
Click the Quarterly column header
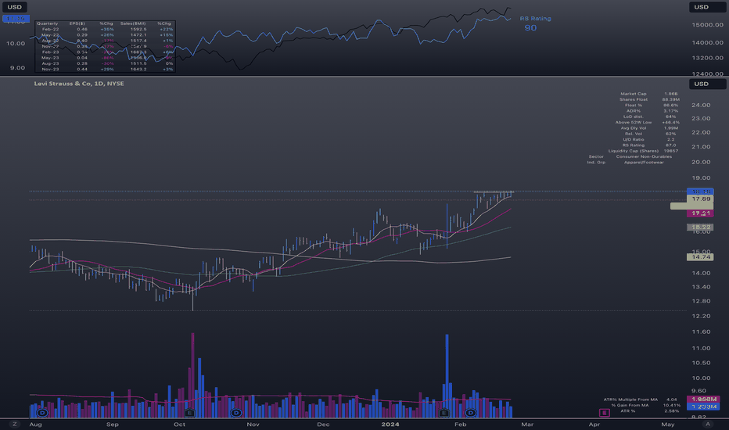[48, 23]
